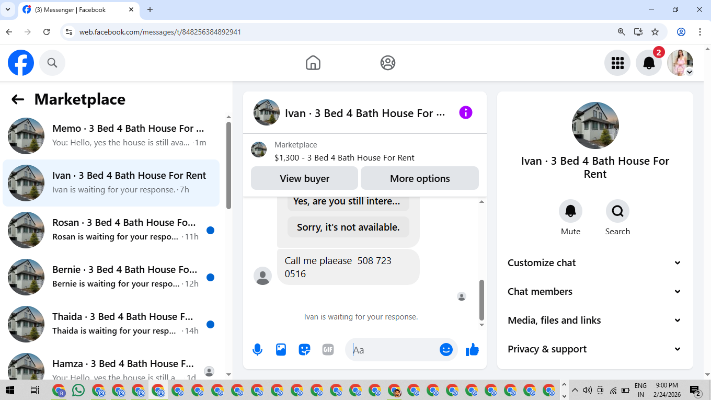This screenshot has height=400, width=711.
Task: Open Memo's conversation
Action: click(111, 136)
